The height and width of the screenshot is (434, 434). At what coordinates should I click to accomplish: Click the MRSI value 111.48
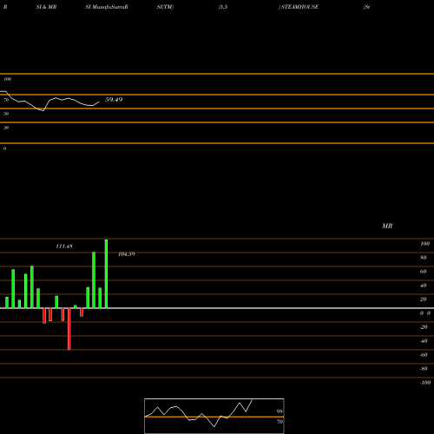[64, 247]
